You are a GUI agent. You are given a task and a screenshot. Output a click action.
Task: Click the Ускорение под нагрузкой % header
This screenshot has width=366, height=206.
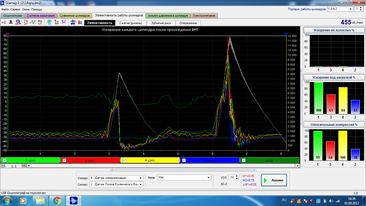(334, 77)
